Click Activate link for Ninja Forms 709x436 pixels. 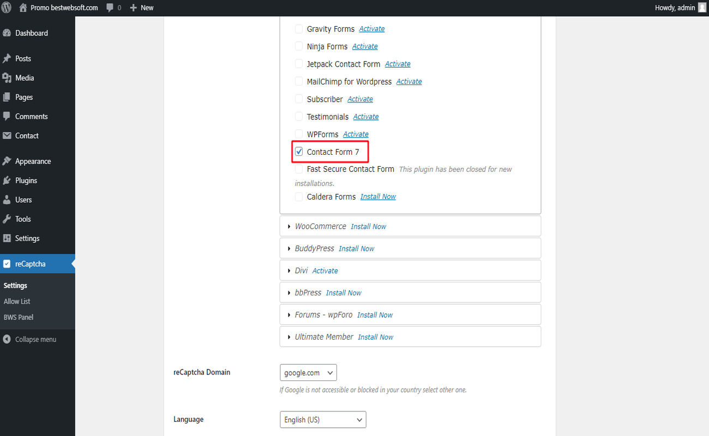[x=365, y=46]
